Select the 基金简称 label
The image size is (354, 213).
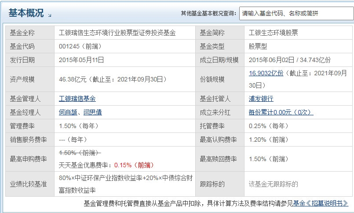click(212, 33)
